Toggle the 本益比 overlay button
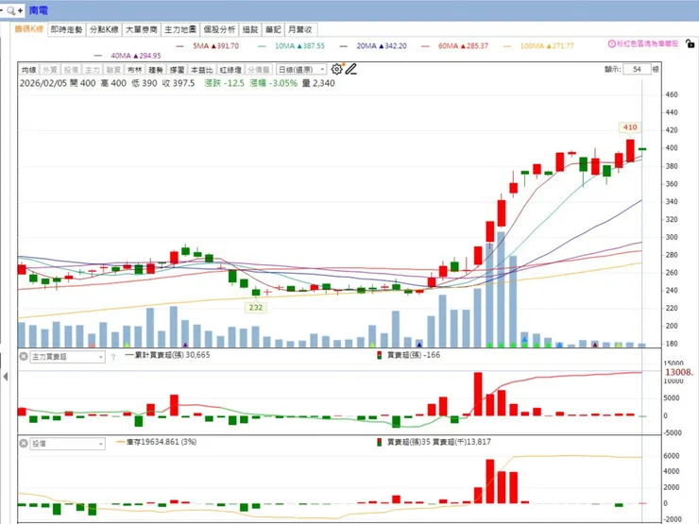The width and height of the screenshot is (699, 524). click(201, 70)
